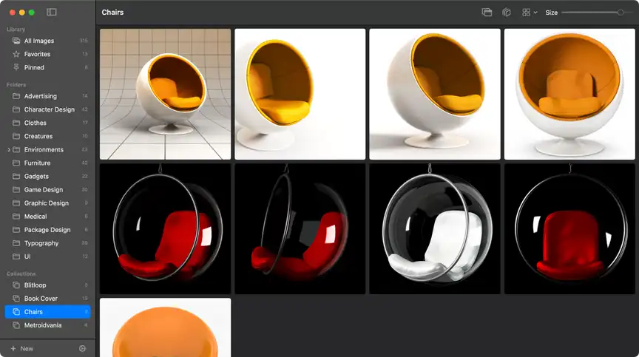The width and height of the screenshot is (639, 357).
Task: Click the Chairs window title
Action: pos(112,13)
